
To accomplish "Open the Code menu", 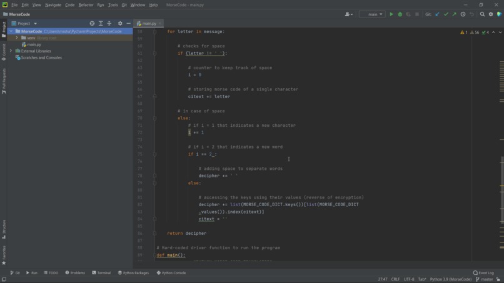I will pos(70,5).
